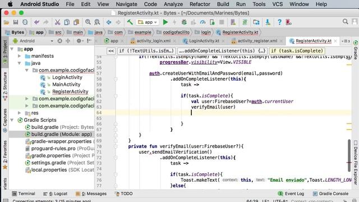Open the 7: Structure side panel
Screen dimensions: 359x202
pyautogui.click(x=5, y=86)
